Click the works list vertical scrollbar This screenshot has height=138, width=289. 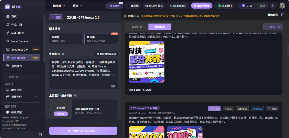pyautogui.click(x=288, y=49)
